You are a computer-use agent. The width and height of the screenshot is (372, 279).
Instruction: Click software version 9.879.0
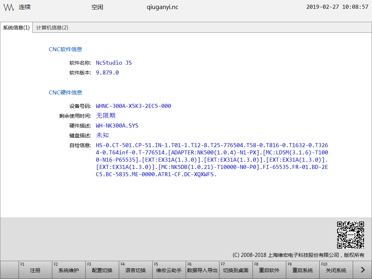tap(107, 73)
